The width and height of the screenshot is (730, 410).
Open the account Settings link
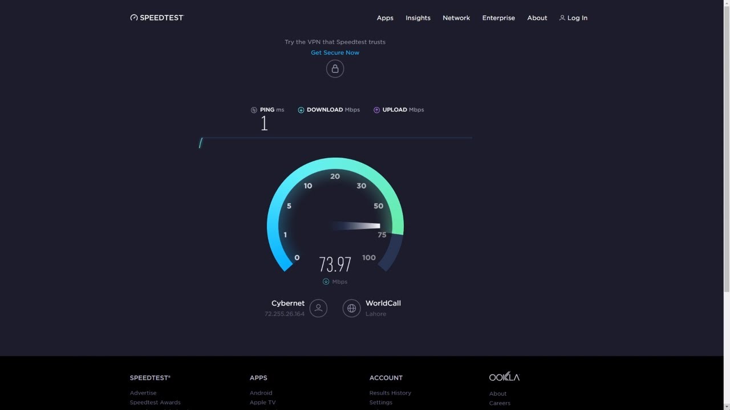tap(381, 403)
